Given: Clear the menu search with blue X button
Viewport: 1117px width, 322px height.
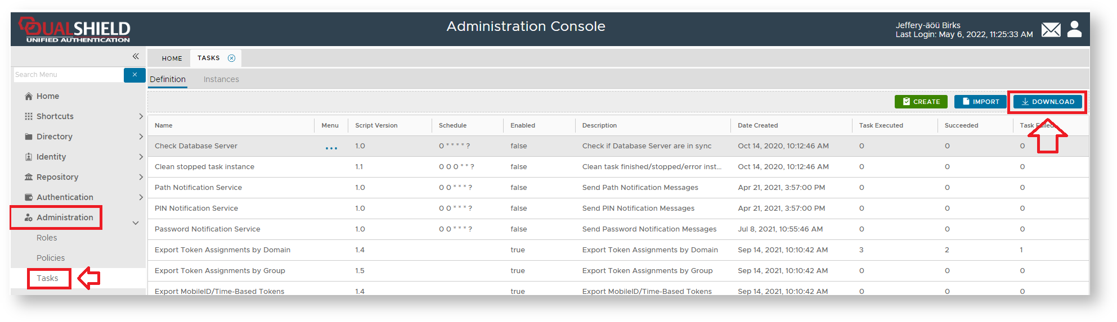Looking at the screenshot, I should (134, 75).
